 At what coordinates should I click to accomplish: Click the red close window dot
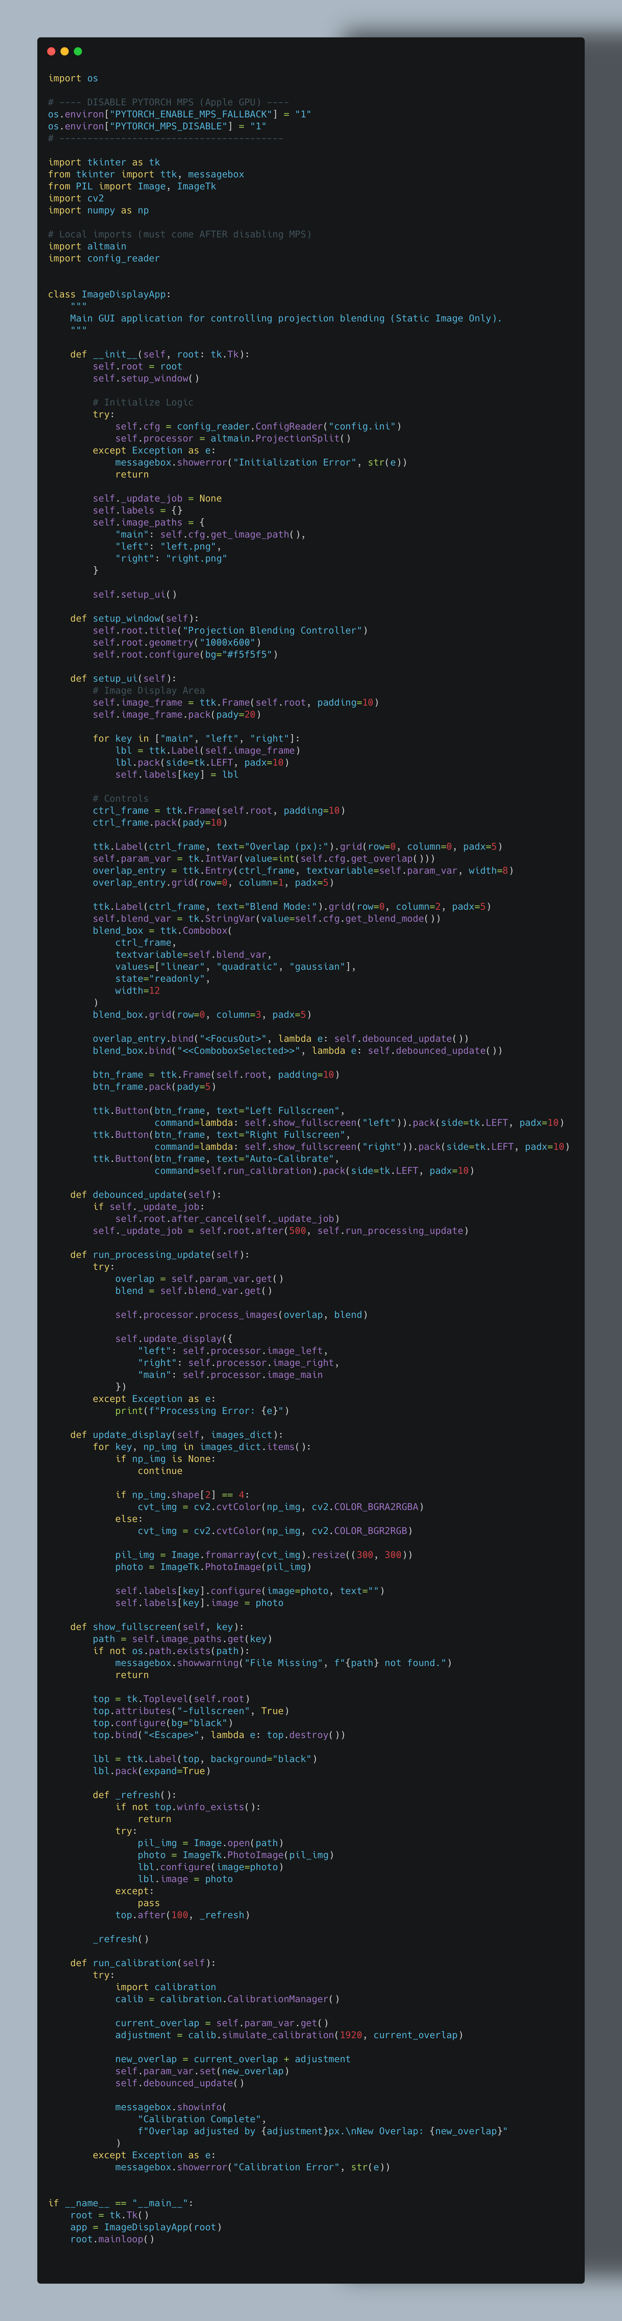click(51, 51)
